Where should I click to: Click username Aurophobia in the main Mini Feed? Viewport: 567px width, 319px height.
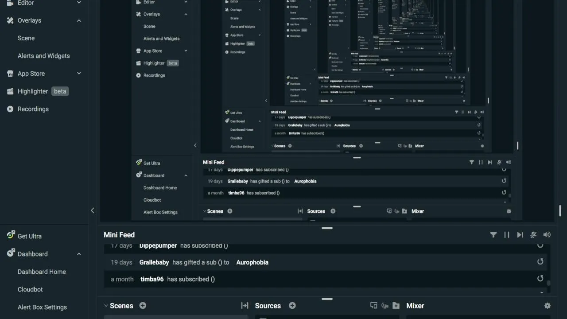tap(252, 262)
